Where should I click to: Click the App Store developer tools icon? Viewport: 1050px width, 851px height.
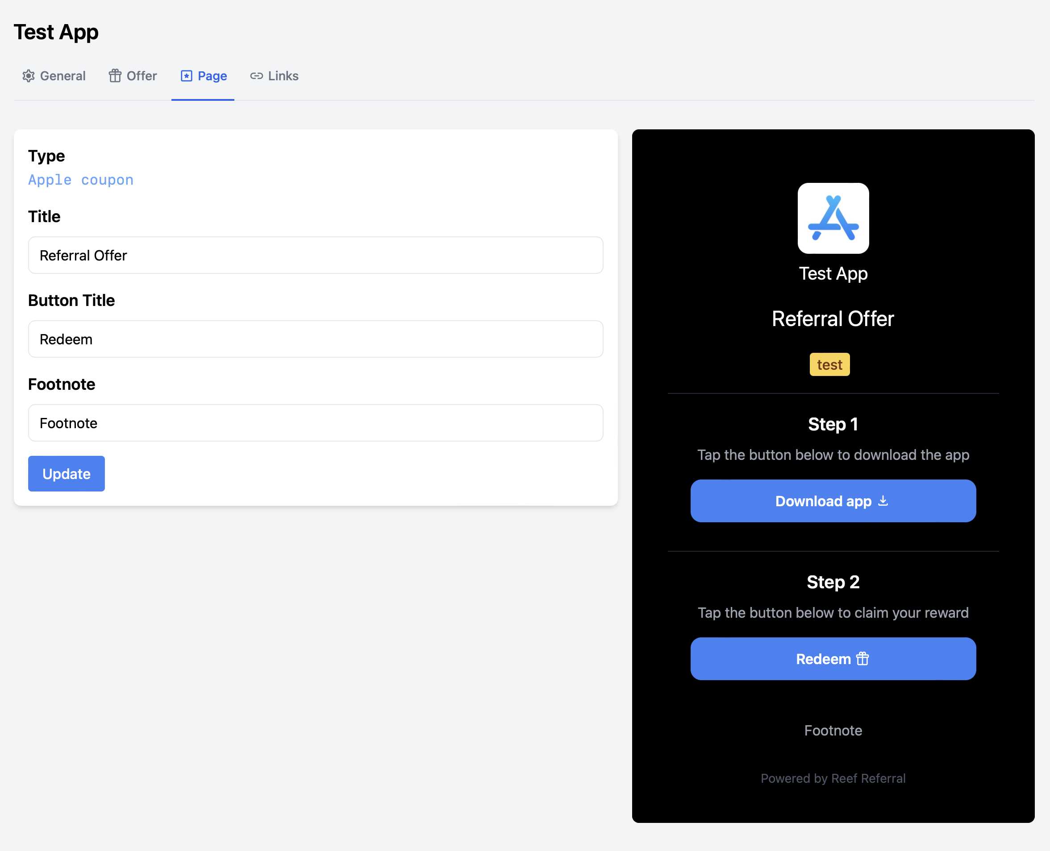click(832, 218)
